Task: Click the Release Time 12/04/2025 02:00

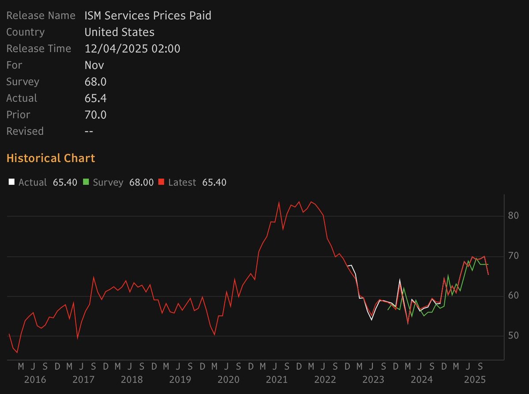Action: coord(132,49)
